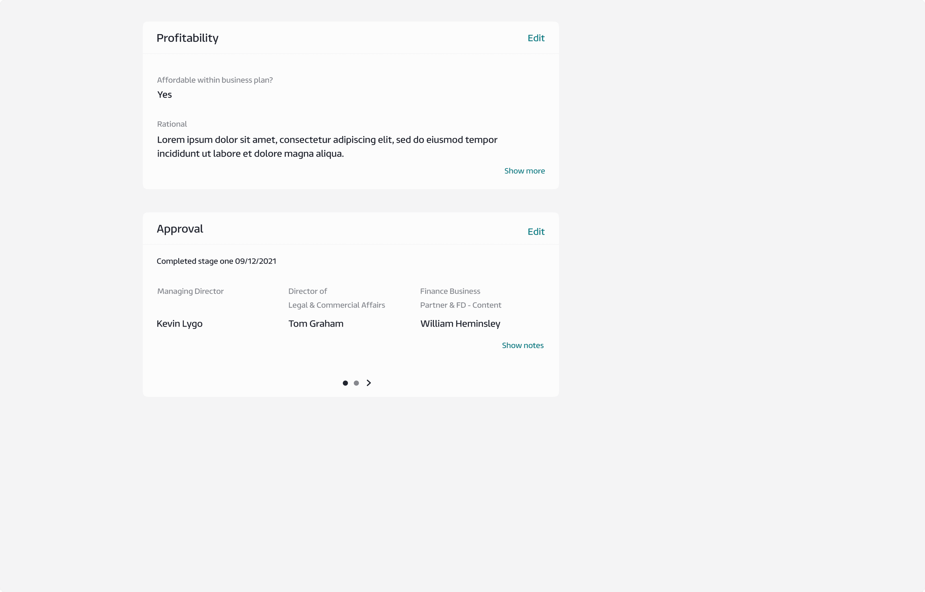The height and width of the screenshot is (592, 925).
Task: Select the name Kevin Lygo
Action: click(x=179, y=324)
